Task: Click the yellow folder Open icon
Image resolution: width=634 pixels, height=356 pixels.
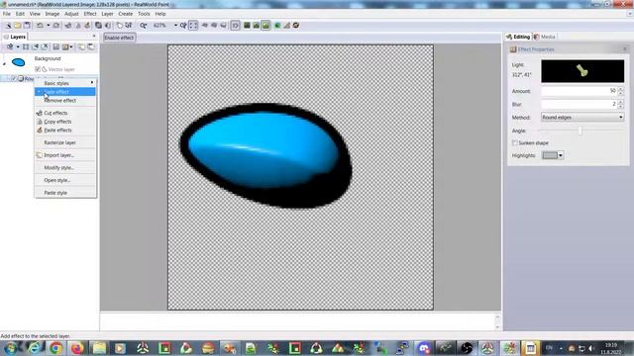Action: [18, 25]
